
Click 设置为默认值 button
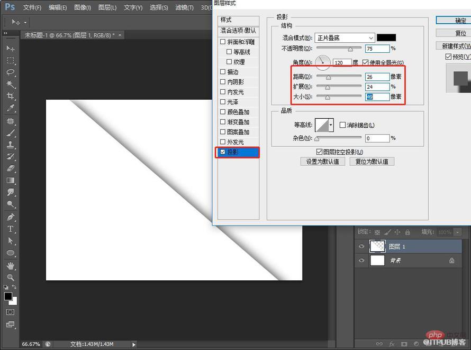[x=322, y=161]
